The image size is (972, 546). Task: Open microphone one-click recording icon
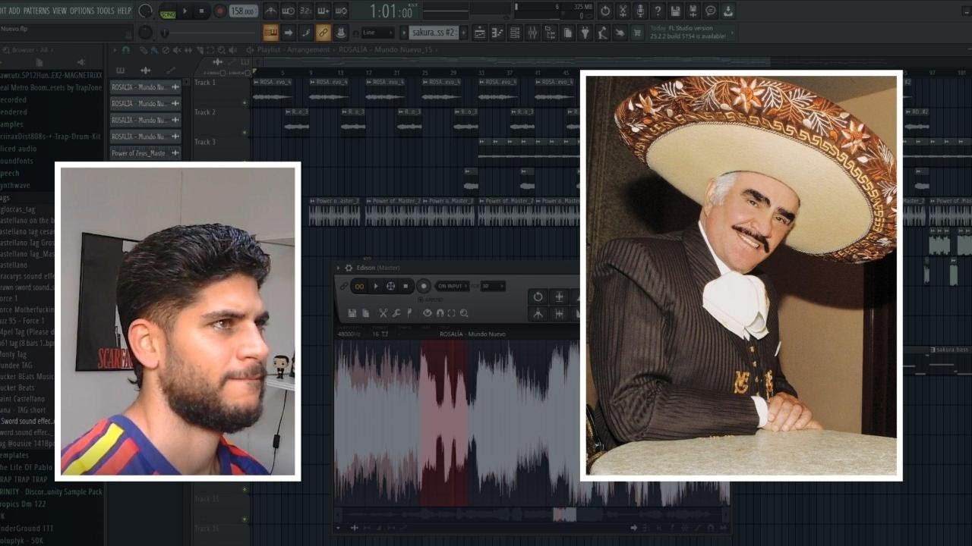pos(640,11)
